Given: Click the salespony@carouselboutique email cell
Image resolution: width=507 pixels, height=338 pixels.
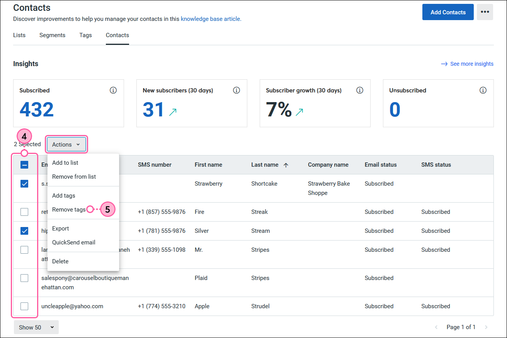Looking at the screenshot, I should click(85, 283).
